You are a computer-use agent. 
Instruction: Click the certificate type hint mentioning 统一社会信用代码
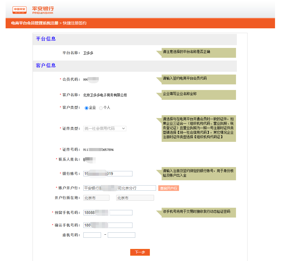click(x=198, y=128)
